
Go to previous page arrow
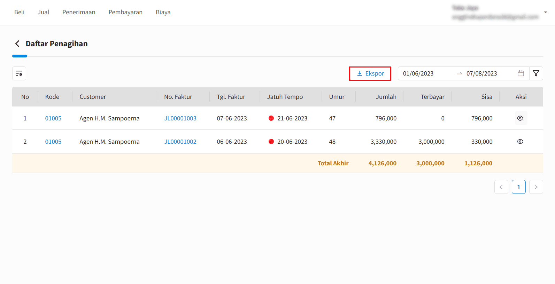501,187
